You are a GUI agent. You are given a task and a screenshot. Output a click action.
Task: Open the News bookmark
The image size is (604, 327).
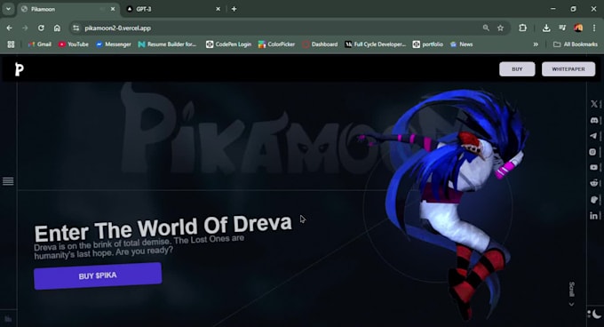tap(461, 44)
